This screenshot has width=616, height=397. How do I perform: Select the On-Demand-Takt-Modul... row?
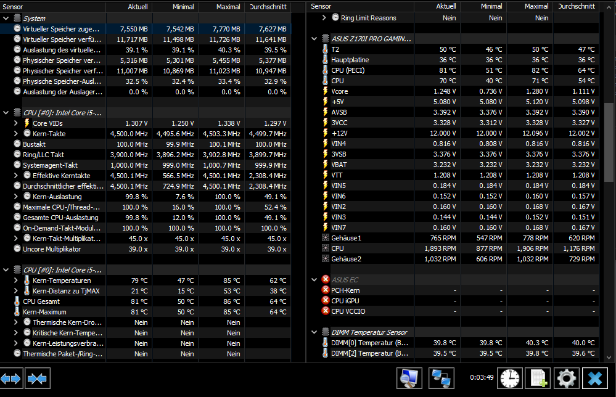146,227
